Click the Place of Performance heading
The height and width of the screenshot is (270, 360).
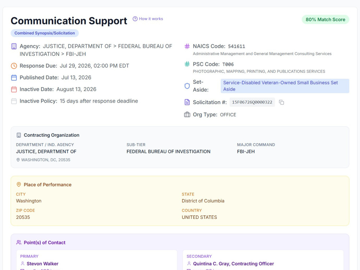(48, 185)
